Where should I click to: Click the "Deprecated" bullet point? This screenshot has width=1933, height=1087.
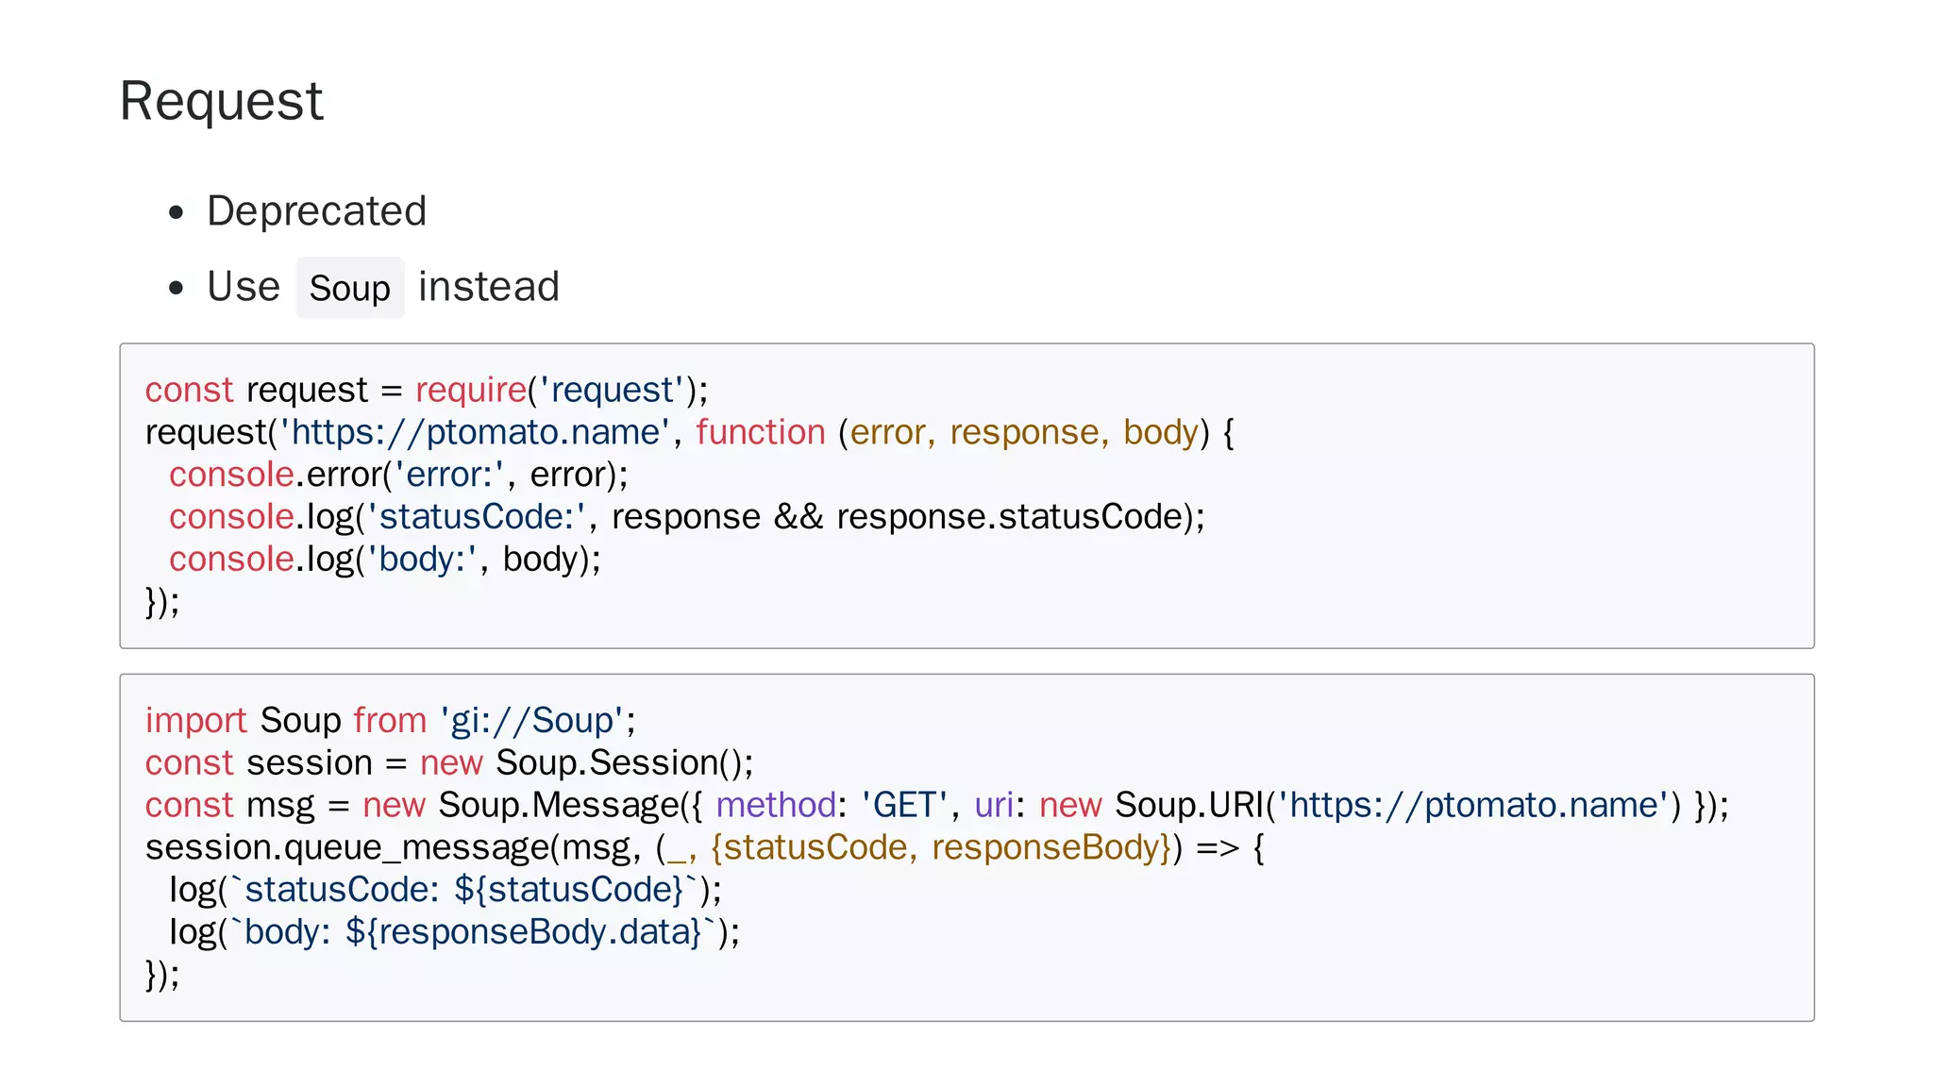316,210
